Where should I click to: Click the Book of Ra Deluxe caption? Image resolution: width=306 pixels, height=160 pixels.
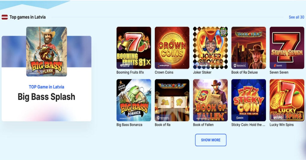pos(244,72)
